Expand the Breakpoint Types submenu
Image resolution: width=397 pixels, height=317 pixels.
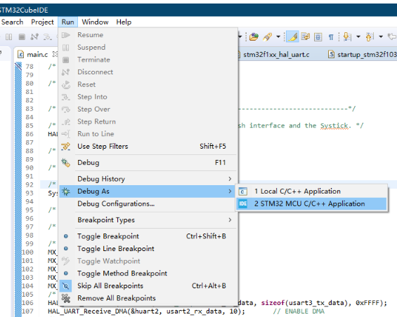pos(148,220)
